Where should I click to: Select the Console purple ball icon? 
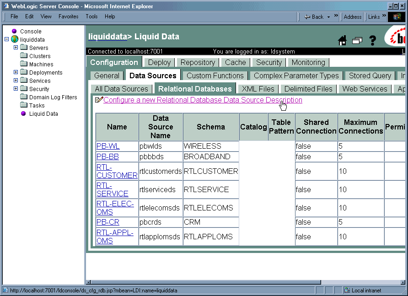coord(14,31)
